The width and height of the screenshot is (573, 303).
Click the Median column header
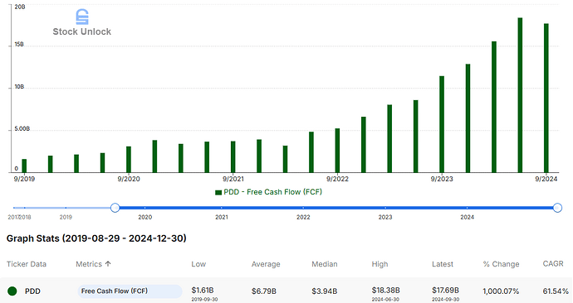(325, 264)
